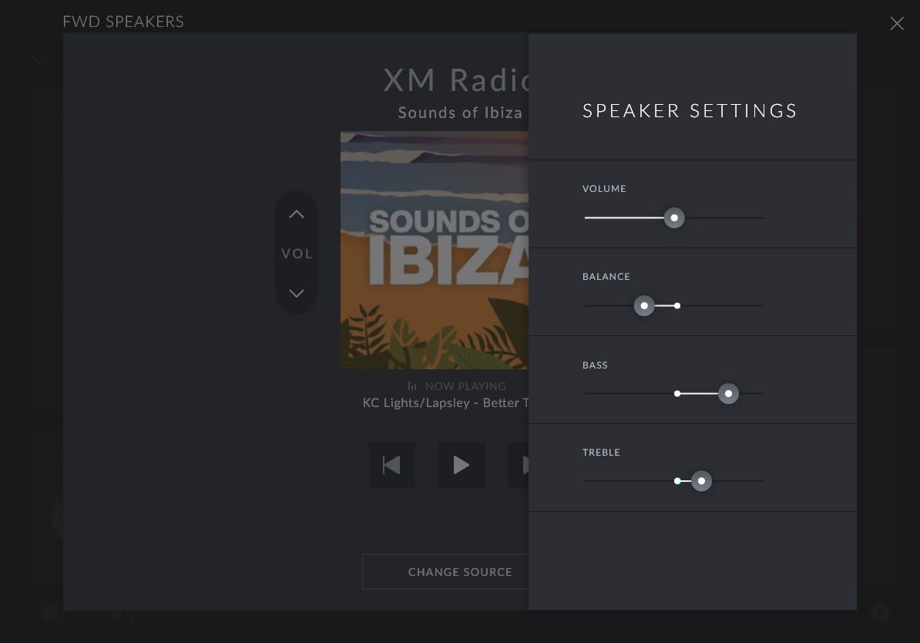Reset balance at its center dot

[677, 306]
